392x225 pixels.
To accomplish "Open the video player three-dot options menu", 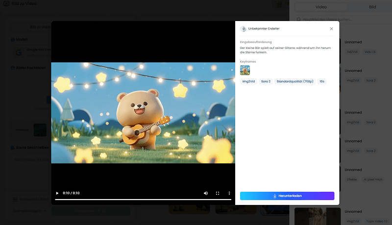I will click(x=229, y=193).
